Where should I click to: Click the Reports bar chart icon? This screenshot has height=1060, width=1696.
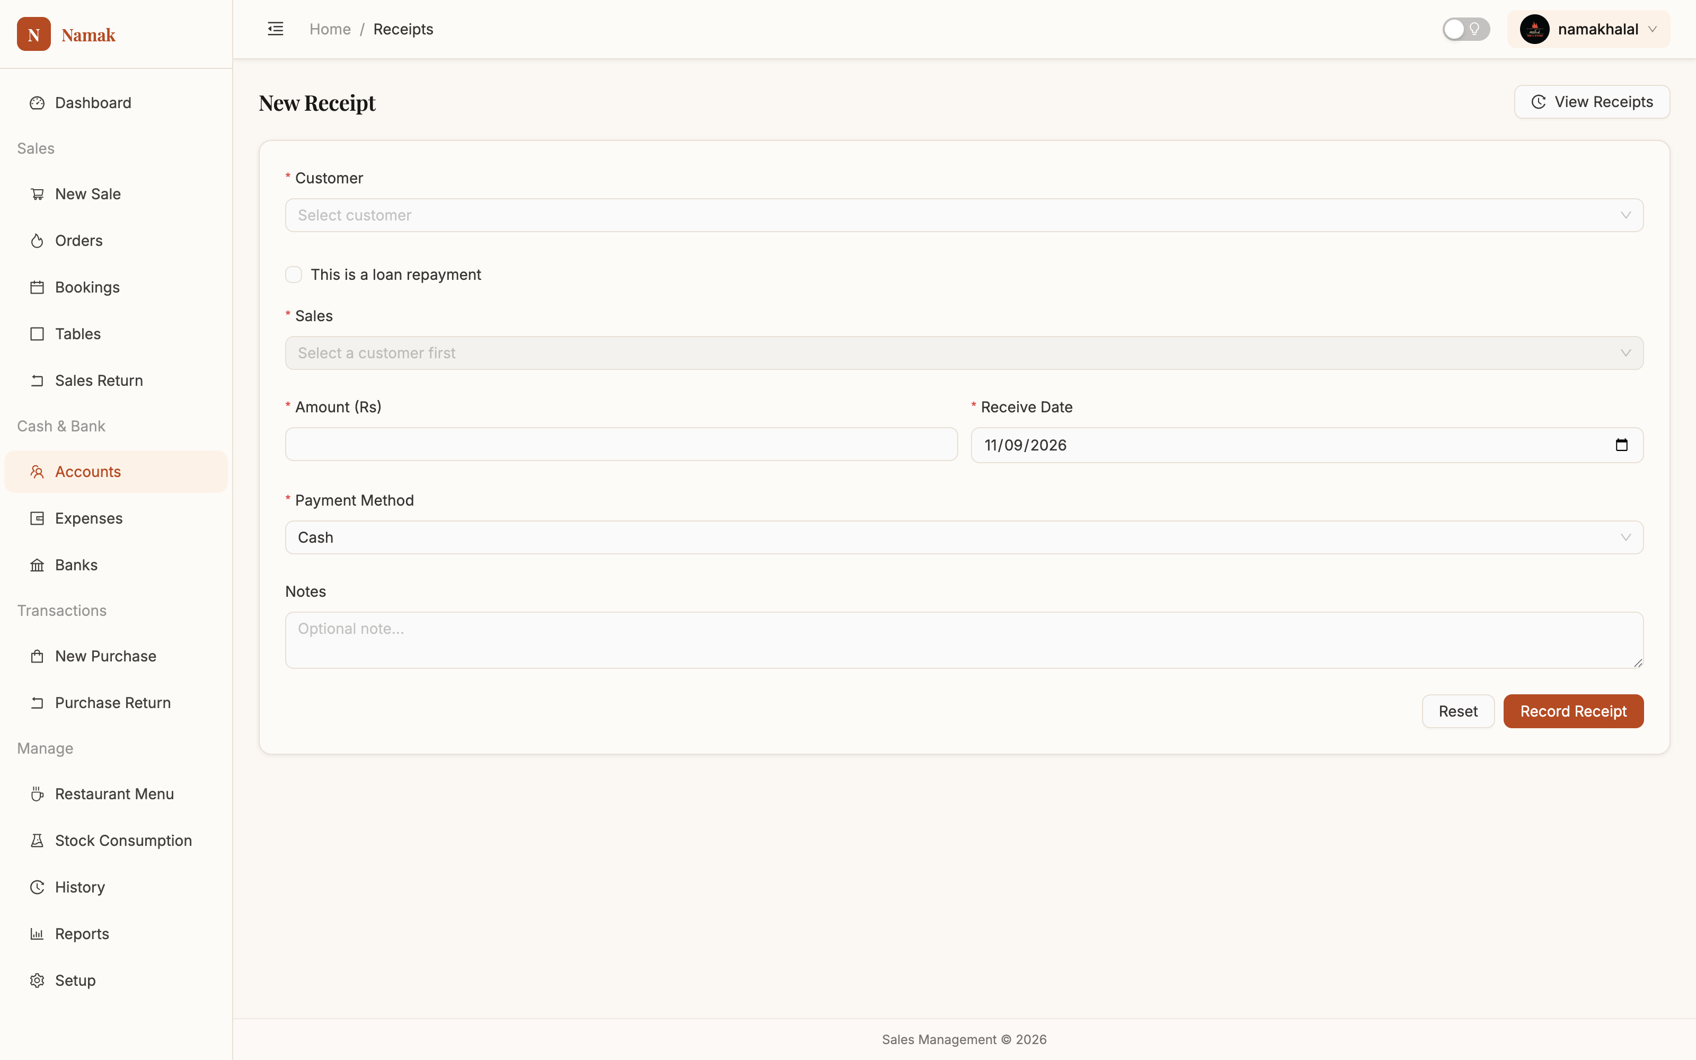pos(37,934)
